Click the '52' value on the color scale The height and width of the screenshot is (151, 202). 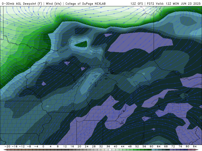pyautogui.click(x=137, y=146)
